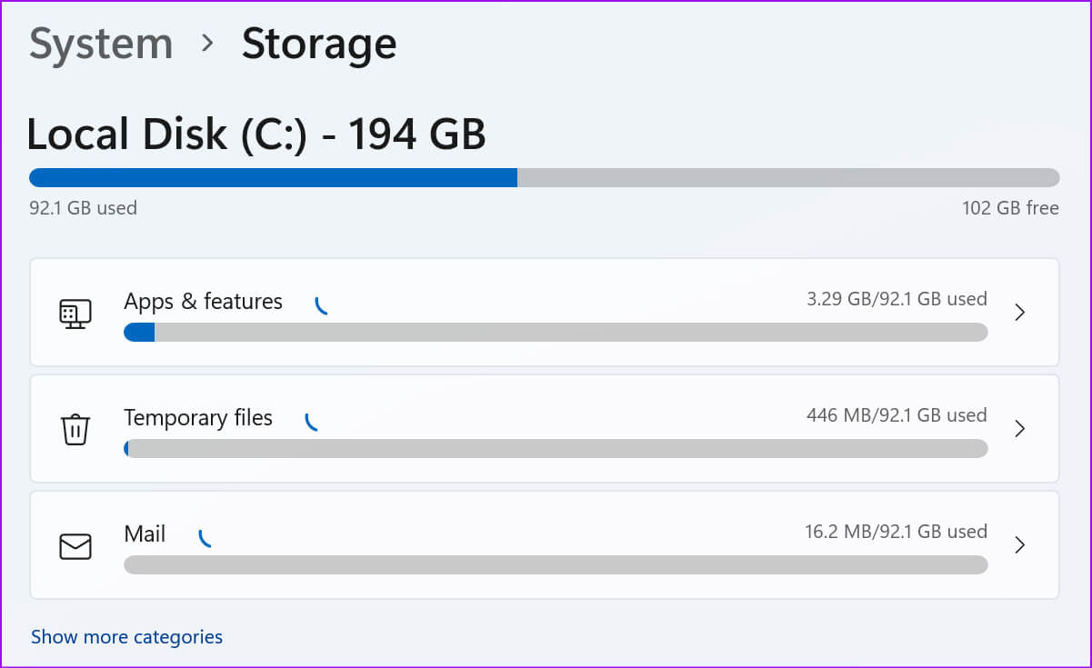
Task: Click the Apps & features usage progress bar
Action: click(x=556, y=333)
